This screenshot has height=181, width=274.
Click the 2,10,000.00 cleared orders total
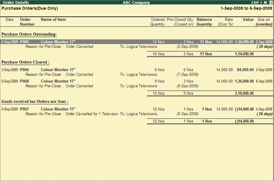[244, 93]
